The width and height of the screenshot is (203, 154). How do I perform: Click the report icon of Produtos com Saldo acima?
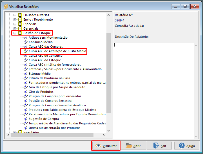(x=26, y=110)
